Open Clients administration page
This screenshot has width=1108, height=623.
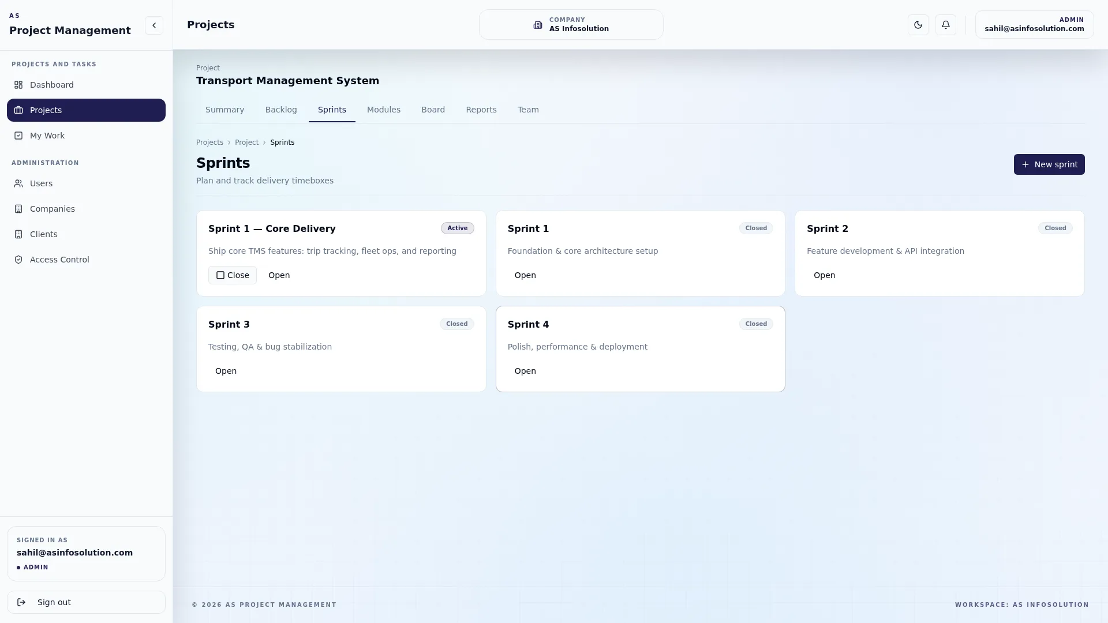coord(86,234)
